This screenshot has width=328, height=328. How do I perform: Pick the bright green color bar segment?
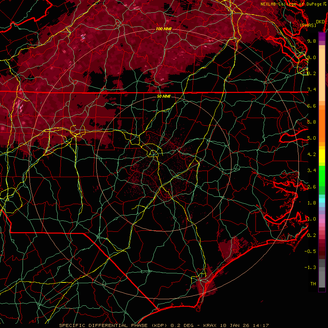click(322, 176)
